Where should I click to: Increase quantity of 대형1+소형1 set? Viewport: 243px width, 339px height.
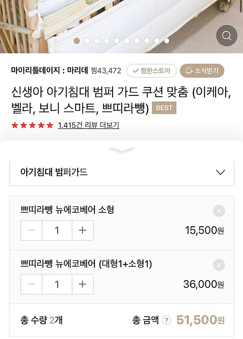[83, 284]
